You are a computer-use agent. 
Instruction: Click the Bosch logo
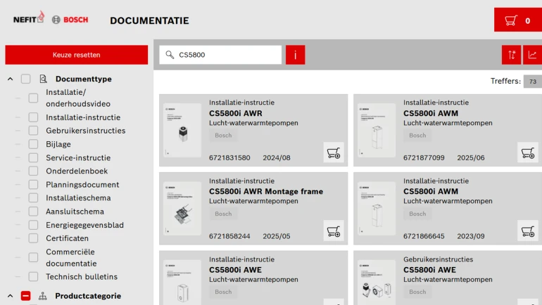(x=70, y=20)
